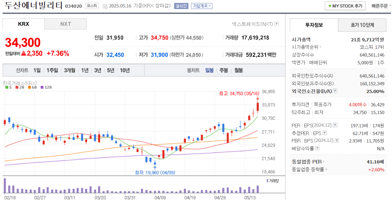This screenshot has width=392, height=200.
Task: Click the latest red candle on 05/16
Action: pyautogui.click(x=258, y=107)
